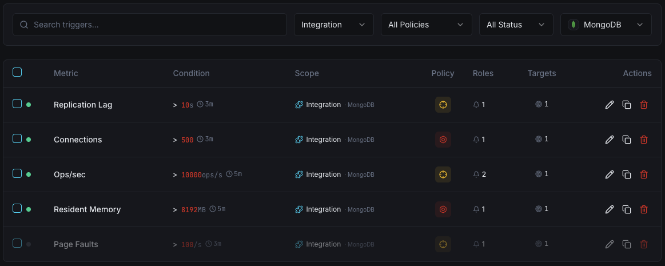Screen dimensions: 665x266
Task: Click the targets icon for Resident Memory
Action: [539, 209]
